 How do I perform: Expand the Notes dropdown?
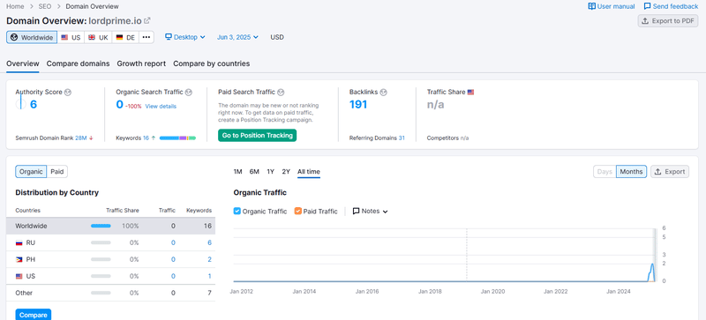point(370,211)
